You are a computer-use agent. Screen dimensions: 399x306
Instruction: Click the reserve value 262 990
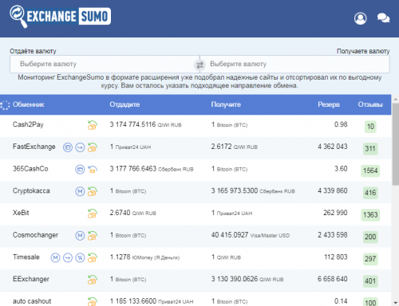coord(335,213)
